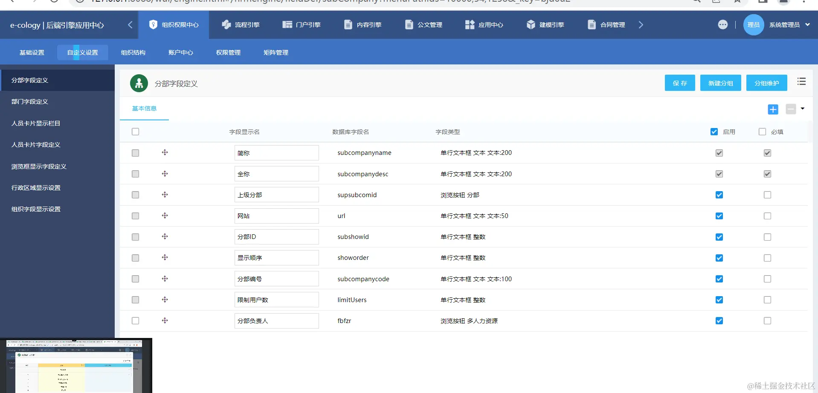Grab the move handle for 分部负责人 row
This screenshot has width=818, height=393.
point(165,320)
